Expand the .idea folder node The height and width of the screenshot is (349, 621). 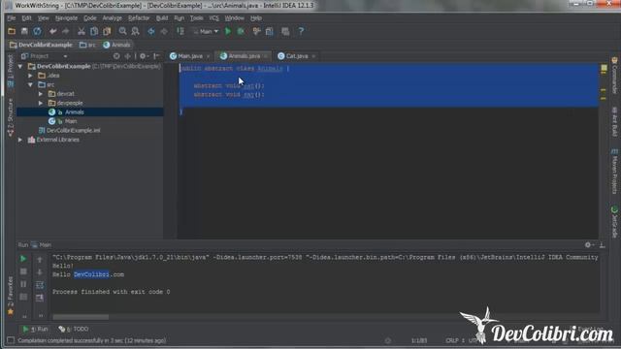tap(30, 76)
